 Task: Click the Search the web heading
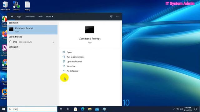tap(15, 37)
